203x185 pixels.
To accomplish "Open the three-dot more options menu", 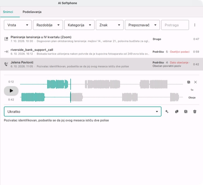I will [195, 25].
